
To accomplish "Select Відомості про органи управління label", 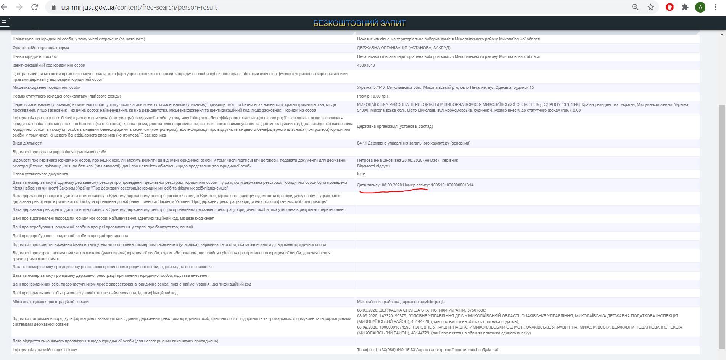I will [60, 152].
